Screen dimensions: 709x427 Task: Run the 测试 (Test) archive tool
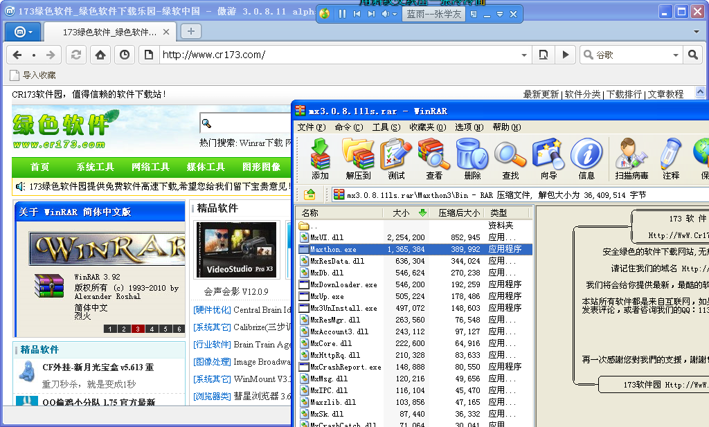click(x=396, y=158)
